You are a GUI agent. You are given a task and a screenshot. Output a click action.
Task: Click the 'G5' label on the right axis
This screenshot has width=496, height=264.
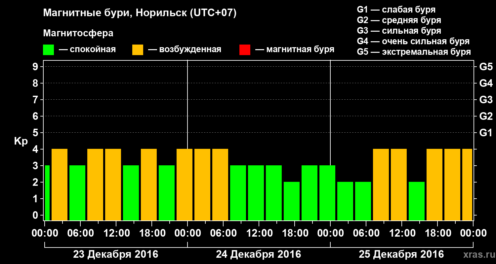tap(486, 67)
